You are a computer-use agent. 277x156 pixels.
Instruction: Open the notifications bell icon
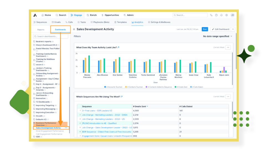pos(221,15)
